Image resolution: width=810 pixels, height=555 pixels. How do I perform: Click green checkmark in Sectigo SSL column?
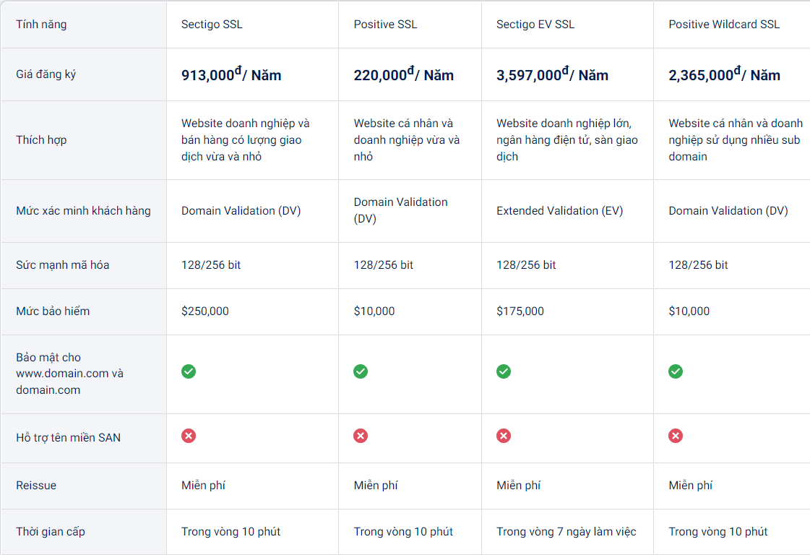click(189, 371)
